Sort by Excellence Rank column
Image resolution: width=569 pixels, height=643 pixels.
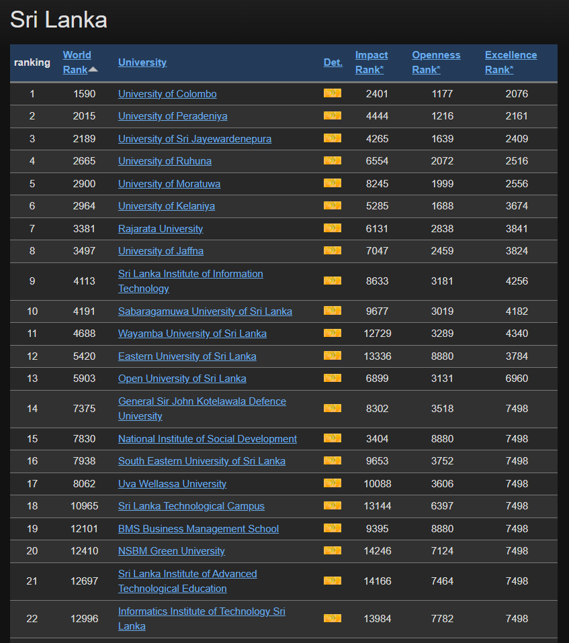coord(511,62)
